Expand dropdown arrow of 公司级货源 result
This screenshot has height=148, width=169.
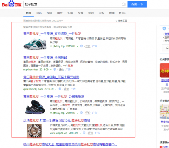click(x=77, y=113)
